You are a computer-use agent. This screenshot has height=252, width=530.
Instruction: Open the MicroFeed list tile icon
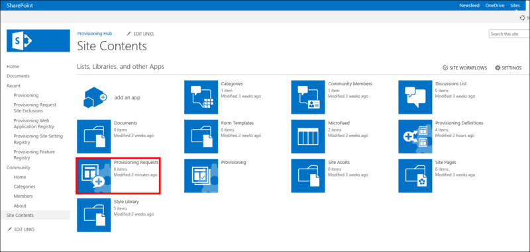(308, 136)
